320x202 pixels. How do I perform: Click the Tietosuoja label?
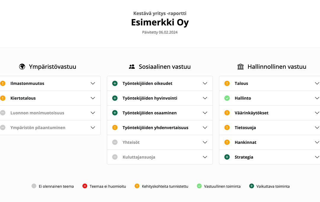tap(245, 128)
